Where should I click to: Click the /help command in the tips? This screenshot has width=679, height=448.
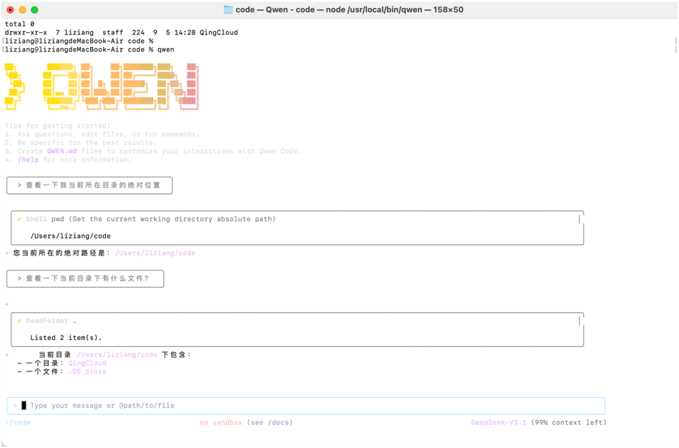tap(28, 160)
